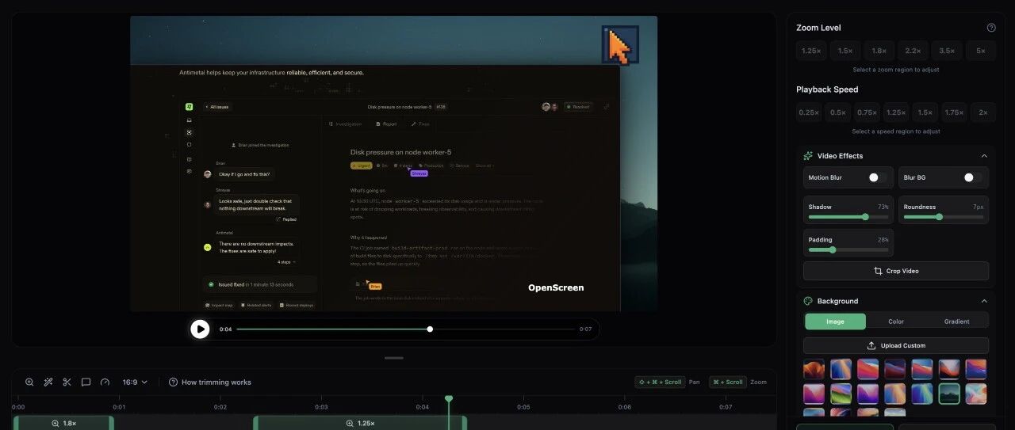Adjust the Roundness slider
This screenshot has height=430, width=1015.
tap(943, 216)
